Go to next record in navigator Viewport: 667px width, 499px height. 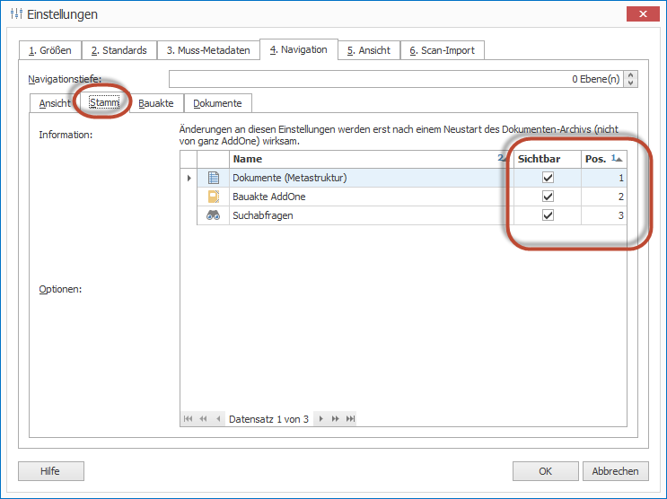(320, 419)
